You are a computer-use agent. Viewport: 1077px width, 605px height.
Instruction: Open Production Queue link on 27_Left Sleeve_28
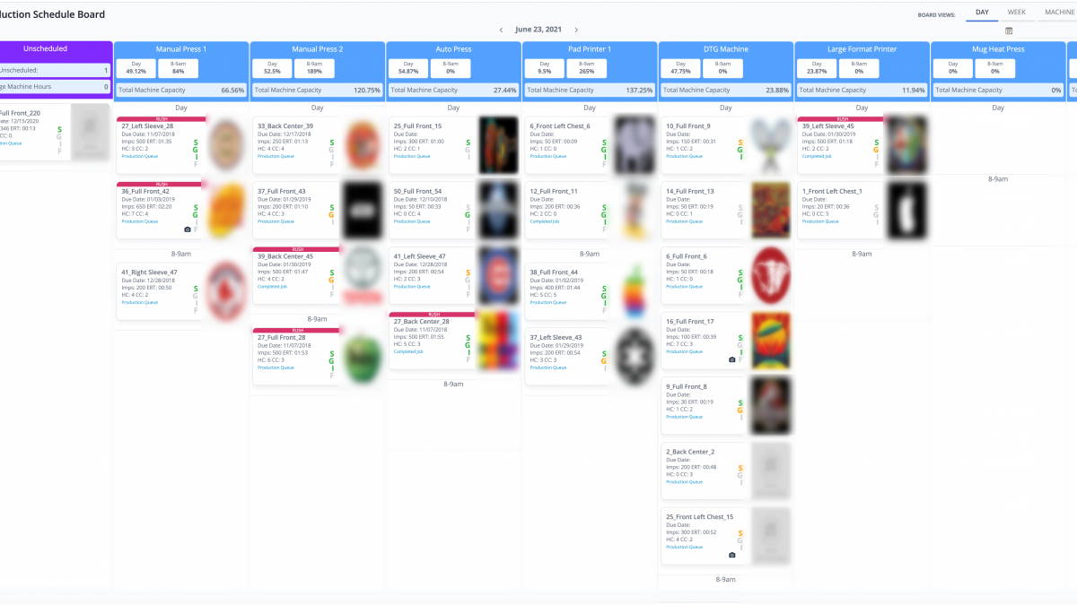click(x=139, y=156)
